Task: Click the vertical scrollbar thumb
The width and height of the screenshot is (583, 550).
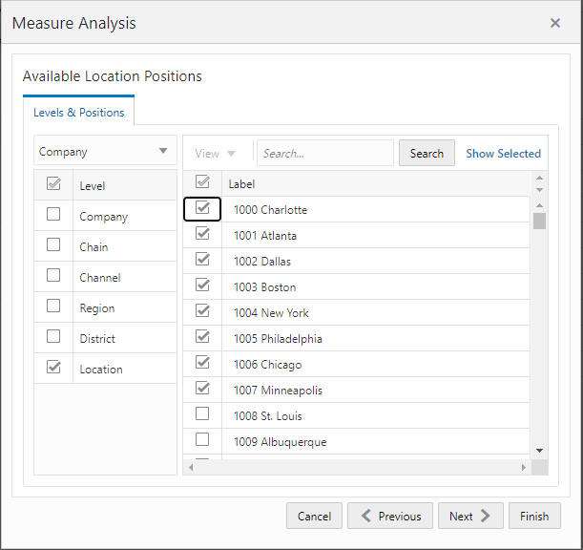Action: point(539,221)
